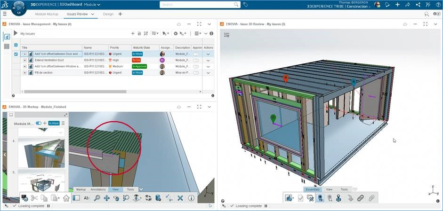The height and width of the screenshot is (211, 443).
Task: Click the home icon in the 3D Markup toolbar
Action: click(x=66, y=198)
